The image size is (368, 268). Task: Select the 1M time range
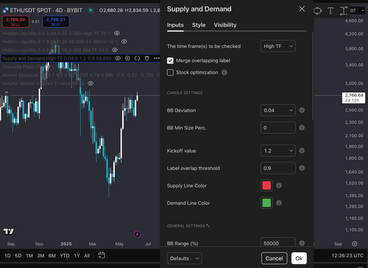(x=29, y=256)
